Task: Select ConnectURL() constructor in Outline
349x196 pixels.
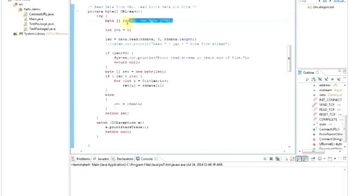Action: 329,129
